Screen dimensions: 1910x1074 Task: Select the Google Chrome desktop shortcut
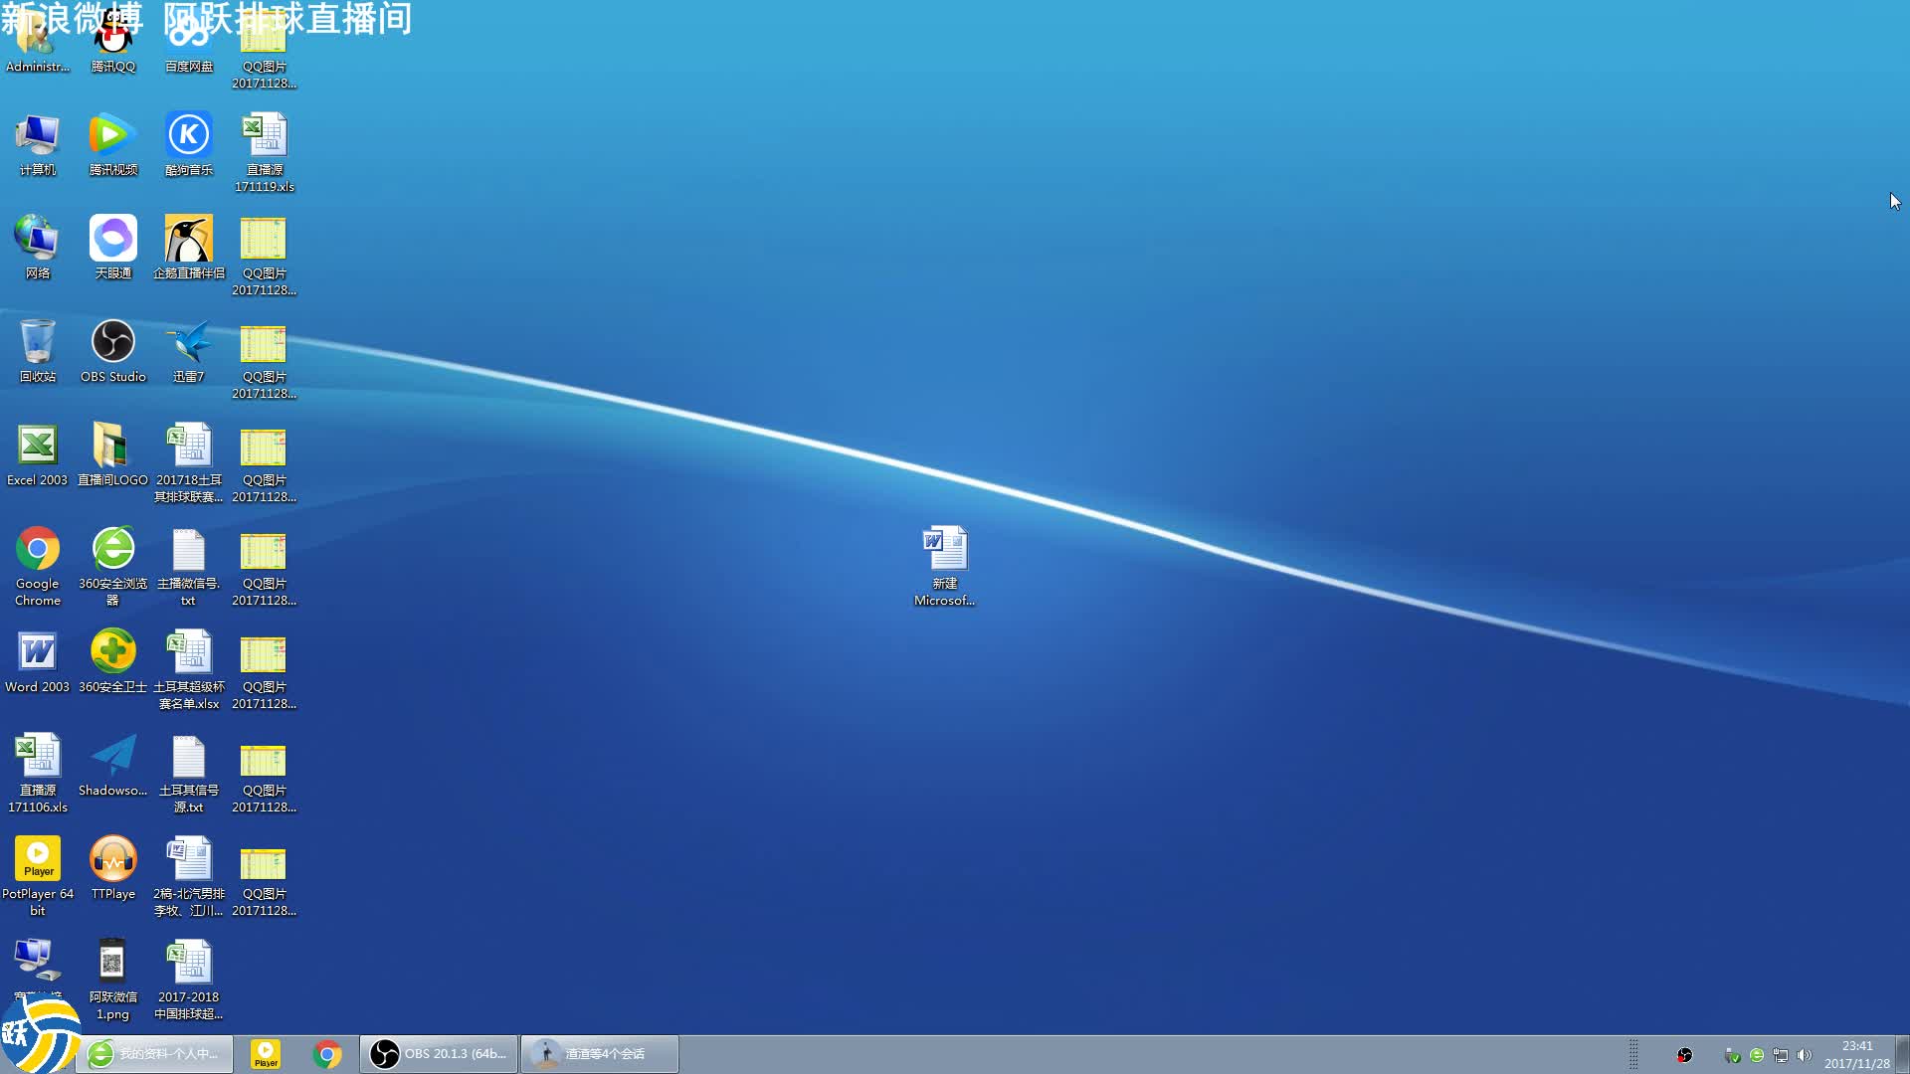click(x=38, y=549)
